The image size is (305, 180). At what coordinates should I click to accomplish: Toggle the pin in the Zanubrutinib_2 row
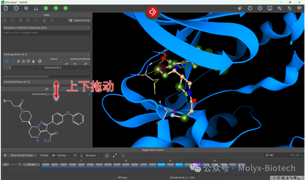pos(18,67)
